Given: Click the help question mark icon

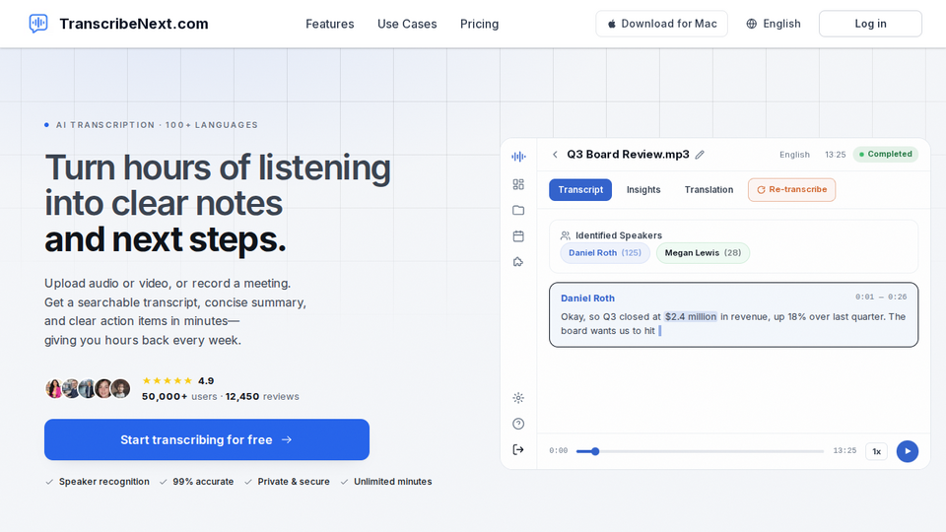Looking at the screenshot, I should coord(518,424).
